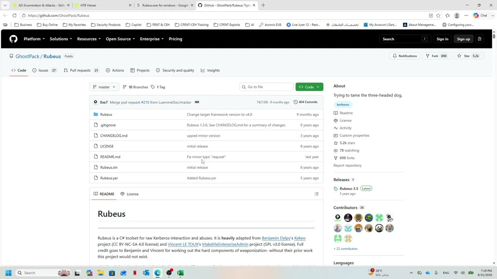The width and height of the screenshot is (497, 279).
Task: Open Copilot Chat in the browser toolbar
Action: (480, 15)
